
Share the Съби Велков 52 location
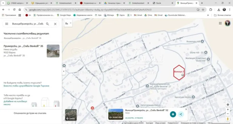[181, 114]
